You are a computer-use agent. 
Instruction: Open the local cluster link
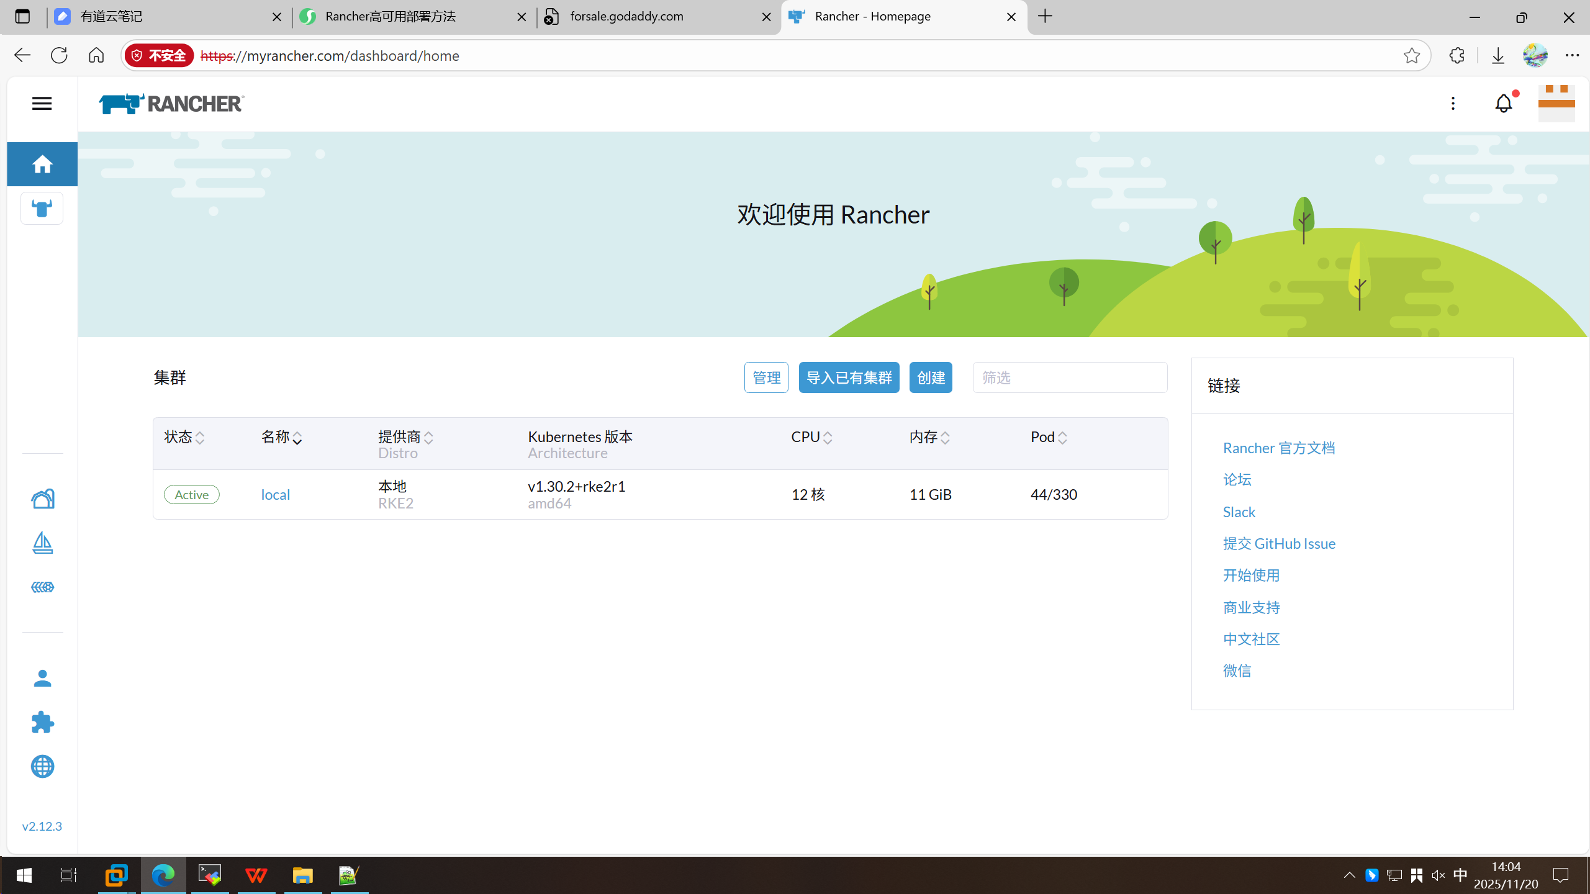[275, 495]
